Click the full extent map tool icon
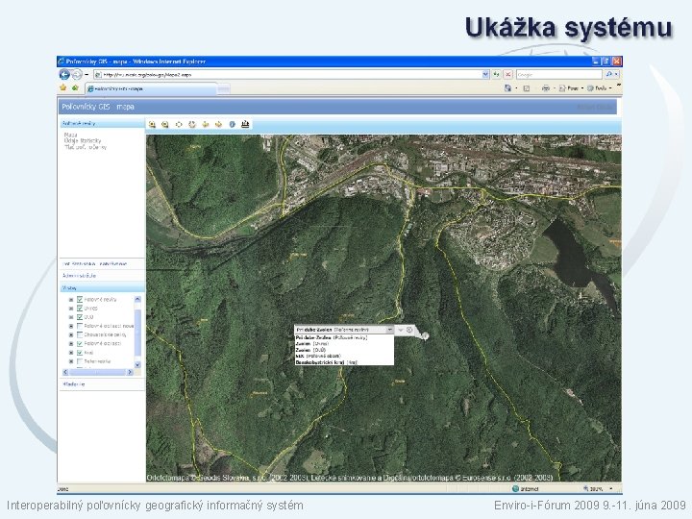The image size is (692, 519). coord(179,124)
